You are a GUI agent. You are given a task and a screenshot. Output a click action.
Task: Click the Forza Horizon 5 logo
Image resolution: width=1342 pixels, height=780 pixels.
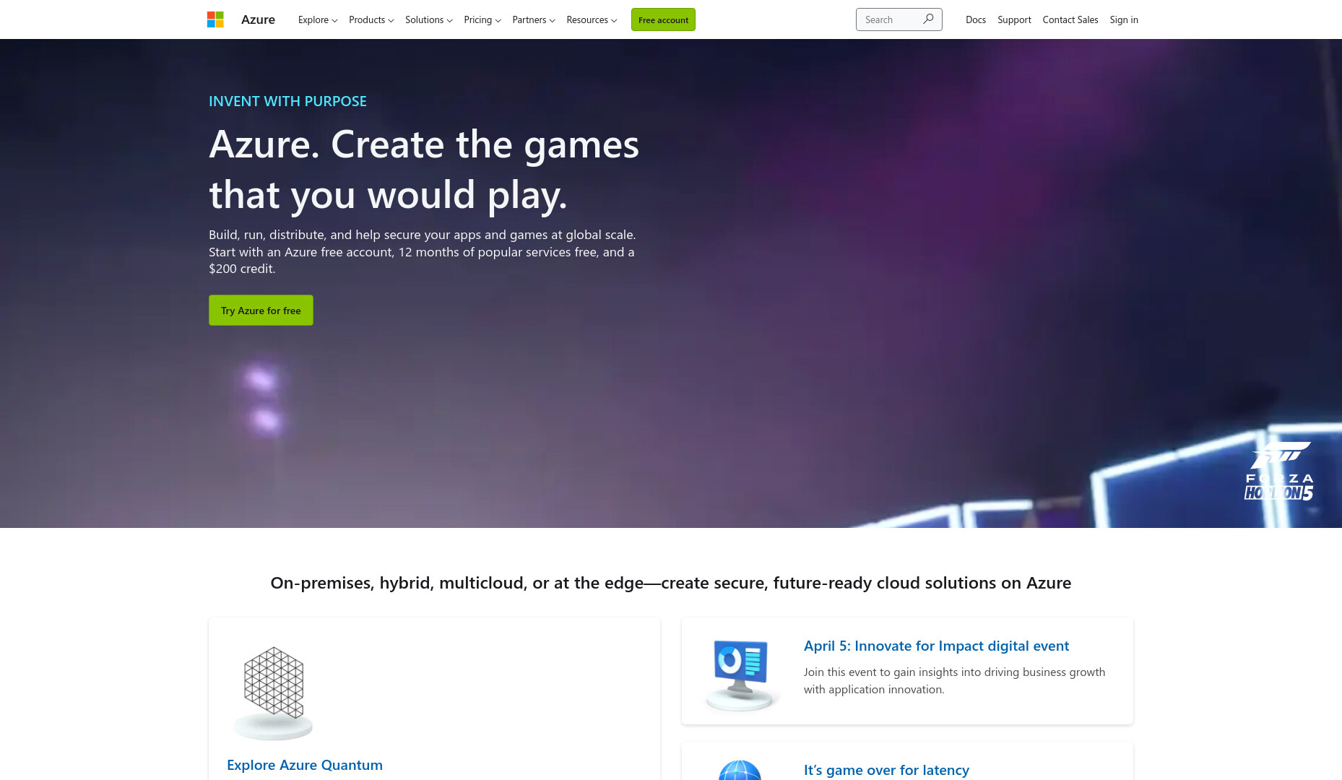click(1278, 471)
